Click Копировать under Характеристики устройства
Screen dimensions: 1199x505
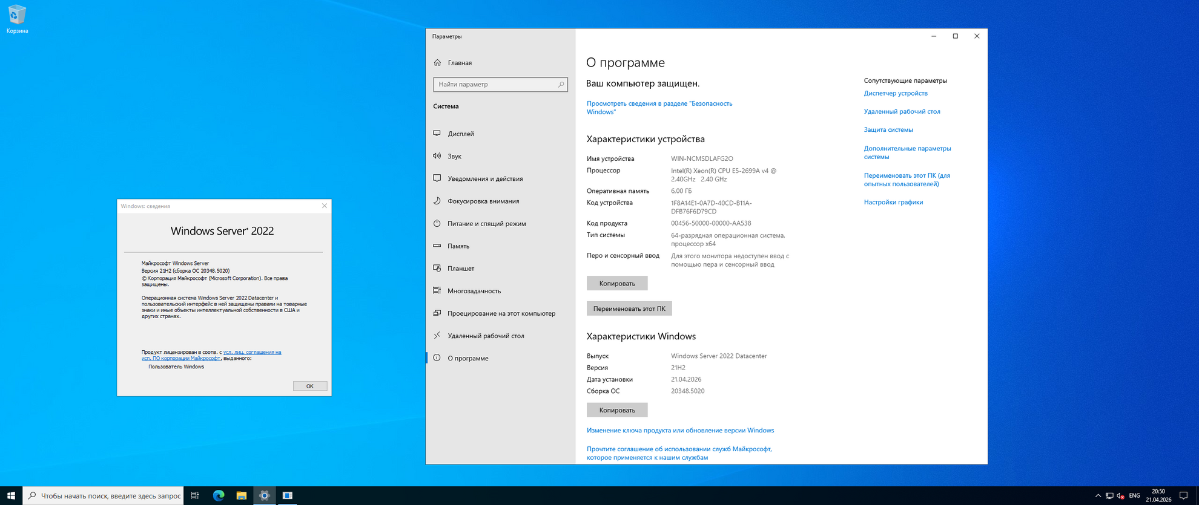617,283
